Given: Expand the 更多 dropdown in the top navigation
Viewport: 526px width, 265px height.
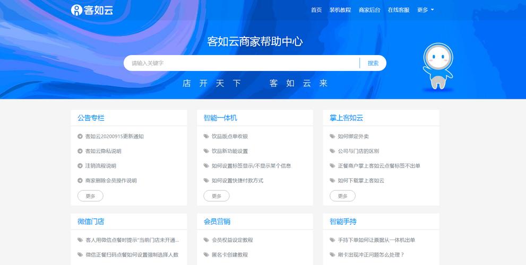Looking at the screenshot, I should pos(425,10).
